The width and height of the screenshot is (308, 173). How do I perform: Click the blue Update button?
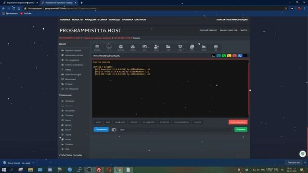[x=101, y=129]
